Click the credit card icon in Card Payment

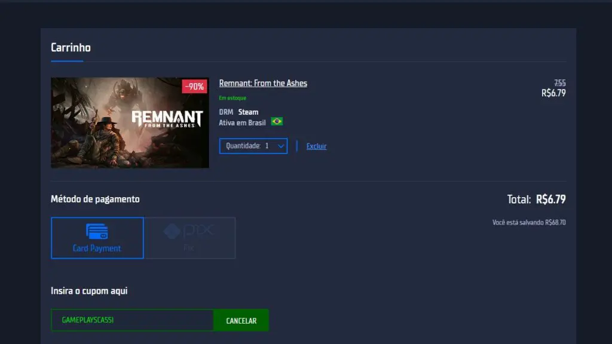point(97,232)
